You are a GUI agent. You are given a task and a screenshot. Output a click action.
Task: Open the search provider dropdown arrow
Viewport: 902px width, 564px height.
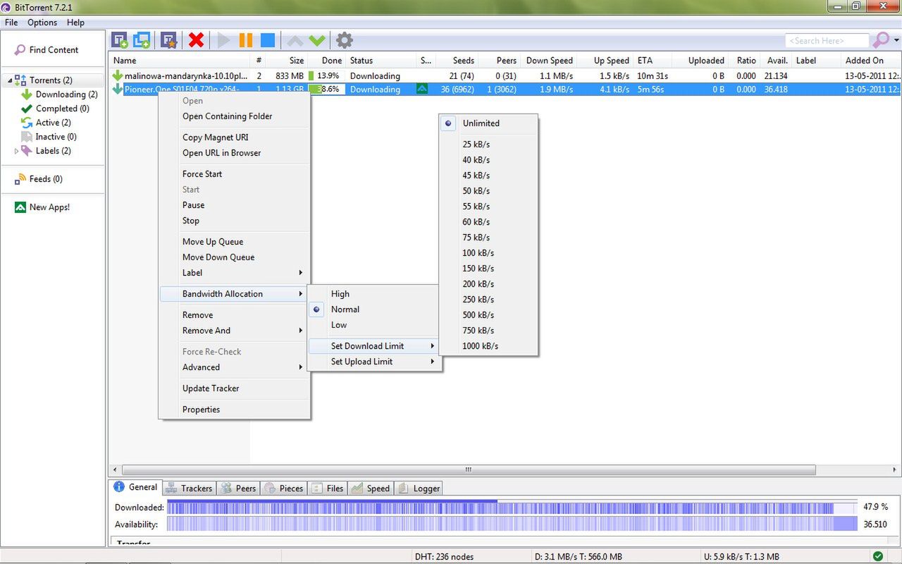[896, 40]
